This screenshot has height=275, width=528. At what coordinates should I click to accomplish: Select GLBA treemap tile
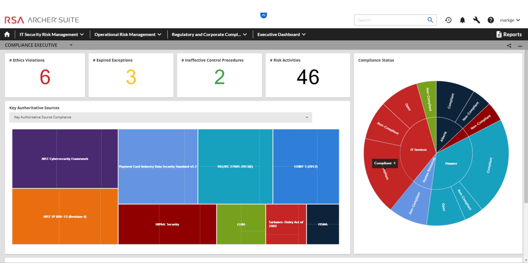(241, 224)
